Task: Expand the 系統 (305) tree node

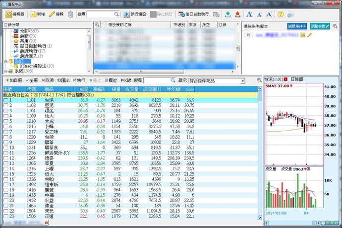Action: coord(5,71)
